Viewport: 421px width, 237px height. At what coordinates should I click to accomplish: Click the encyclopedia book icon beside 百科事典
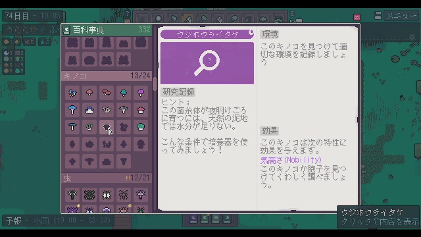coord(66,30)
